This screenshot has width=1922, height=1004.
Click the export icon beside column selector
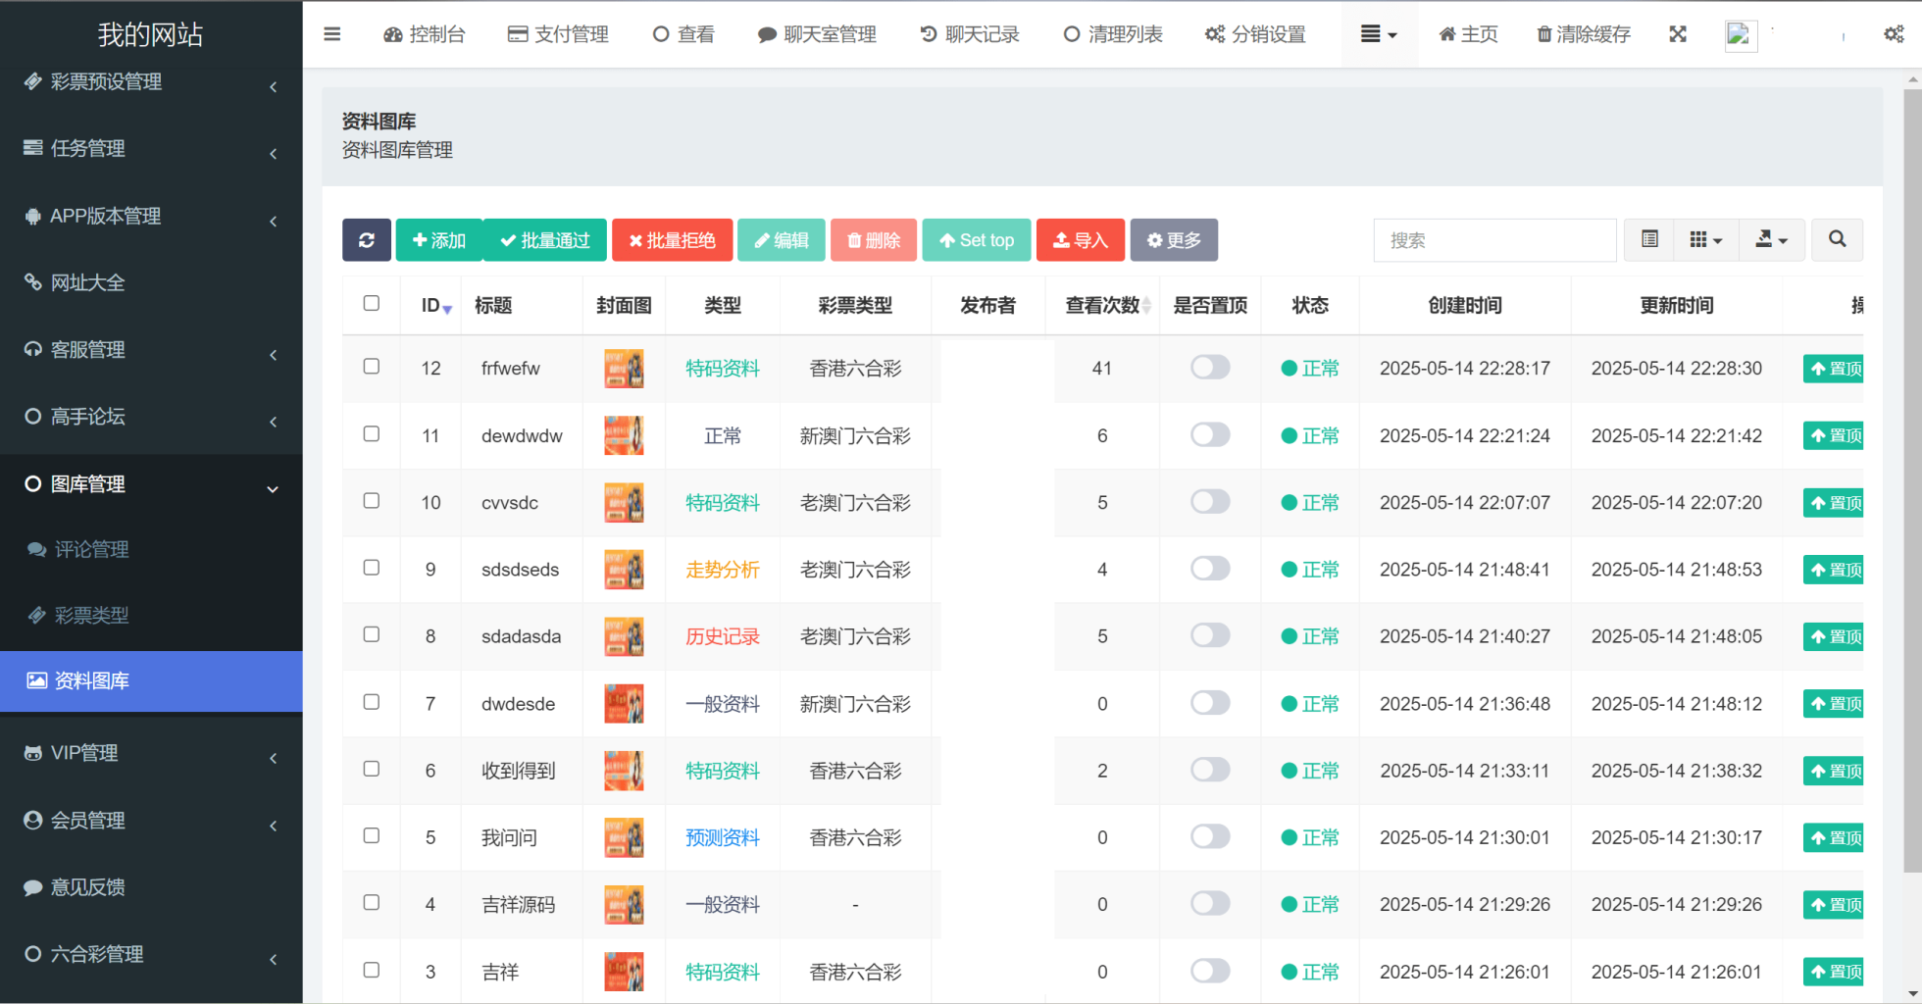(x=1772, y=239)
